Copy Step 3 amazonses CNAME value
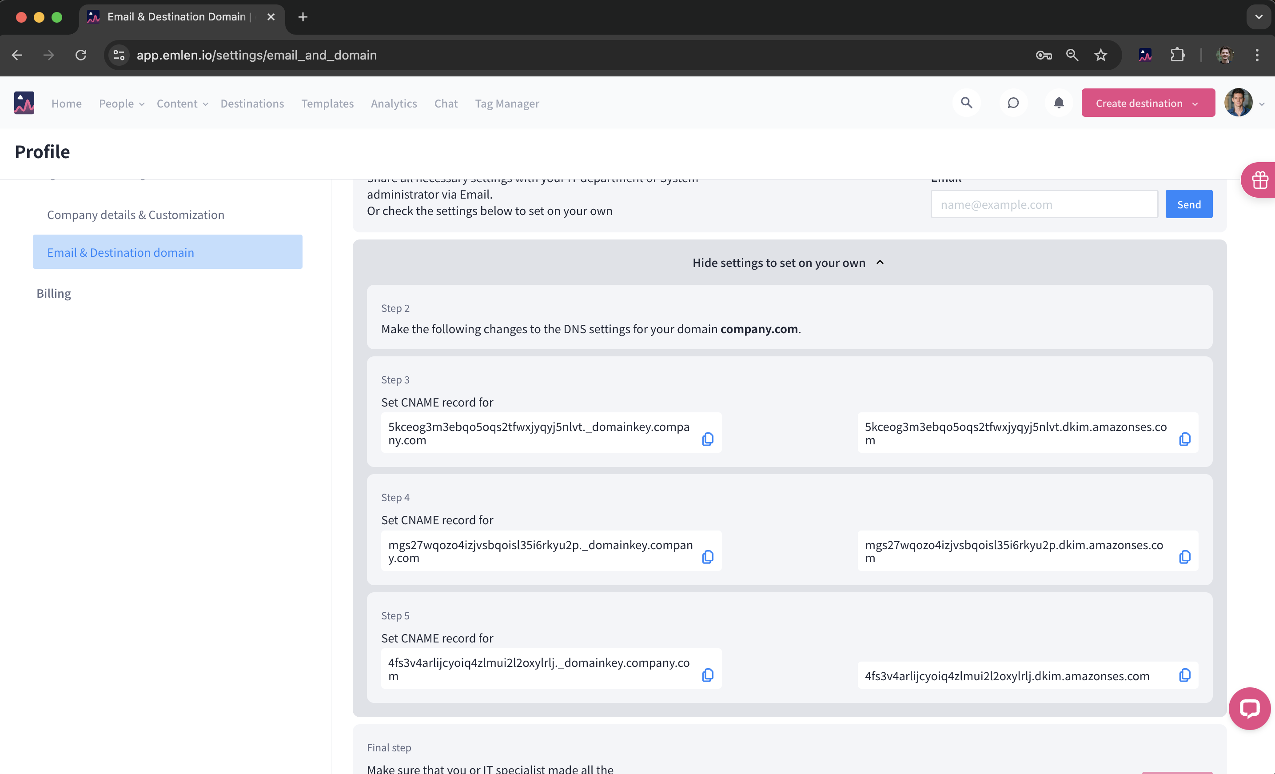 click(1184, 439)
